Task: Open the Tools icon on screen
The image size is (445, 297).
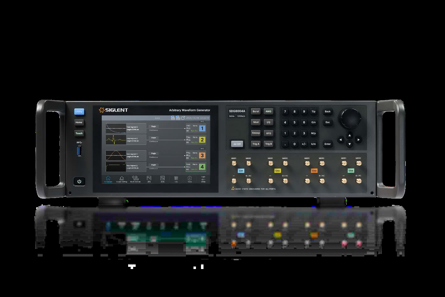Action: (x=189, y=179)
